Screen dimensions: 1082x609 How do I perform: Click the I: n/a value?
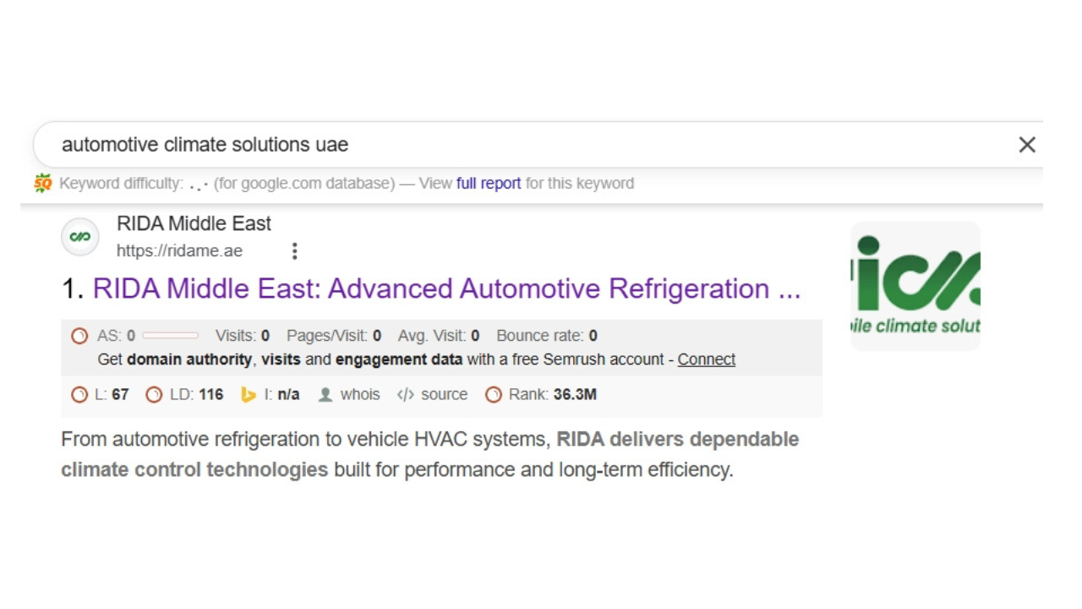click(x=288, y=395)
